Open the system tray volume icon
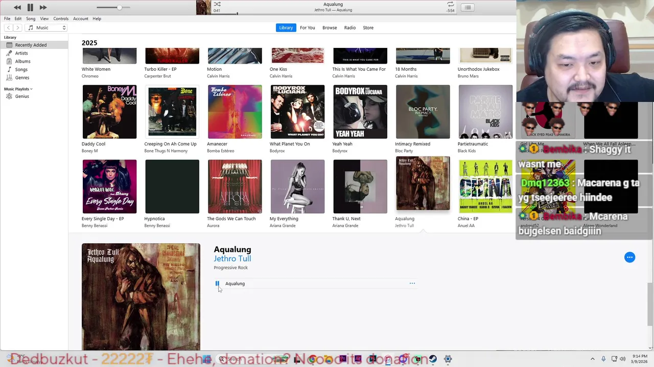Screen dimensions: 654x367 [622, 359]
